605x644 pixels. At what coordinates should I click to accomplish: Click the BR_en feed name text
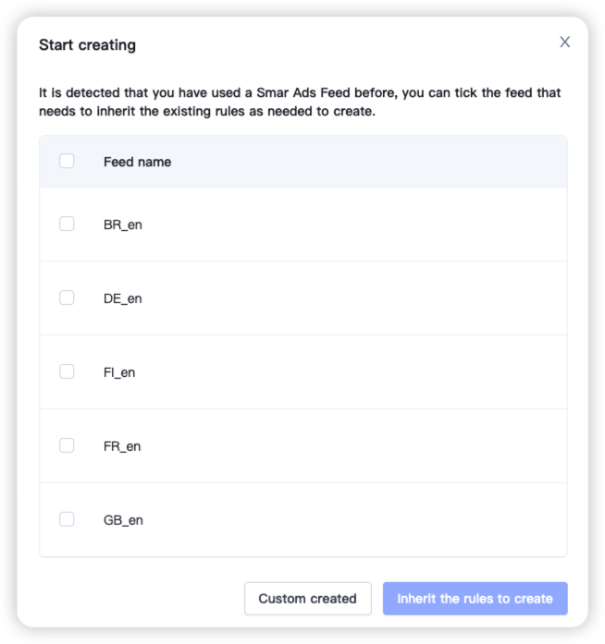coord(123,225)
